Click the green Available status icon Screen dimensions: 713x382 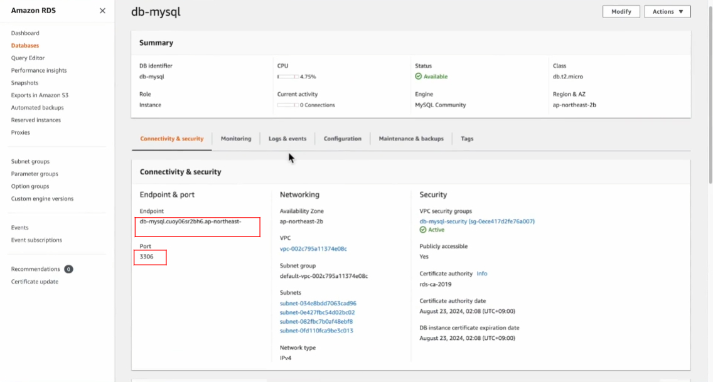tap(419, 77)
